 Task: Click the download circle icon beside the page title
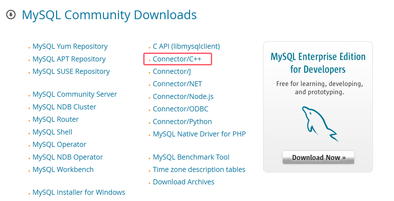[x=11, y=15]
